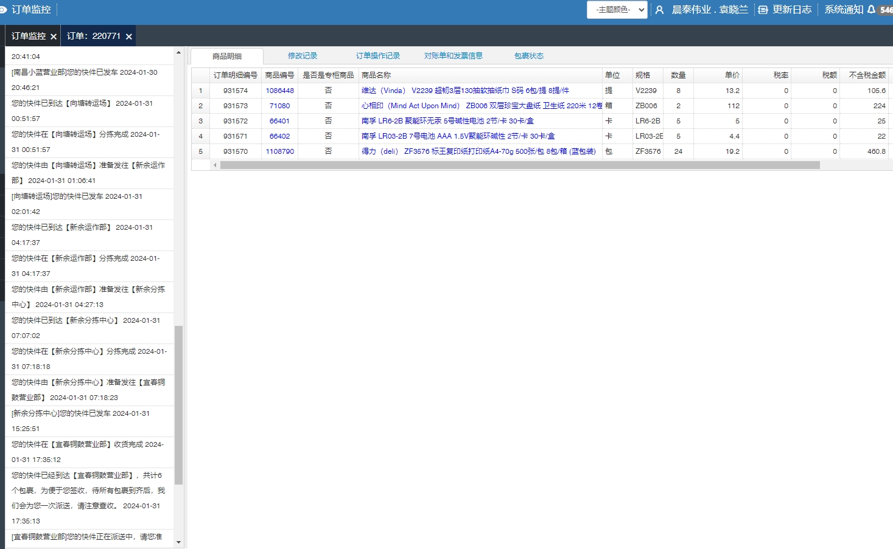Image resolution: width=893 pixels, height=549 pixels.
Task: Click the 订单明细编号 column header
Action: [x=236, y=75]
